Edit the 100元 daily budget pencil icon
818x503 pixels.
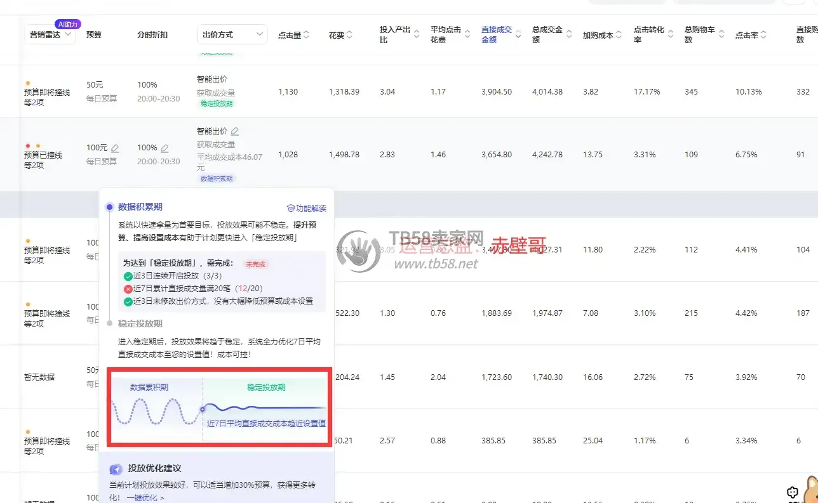(115, 148)
